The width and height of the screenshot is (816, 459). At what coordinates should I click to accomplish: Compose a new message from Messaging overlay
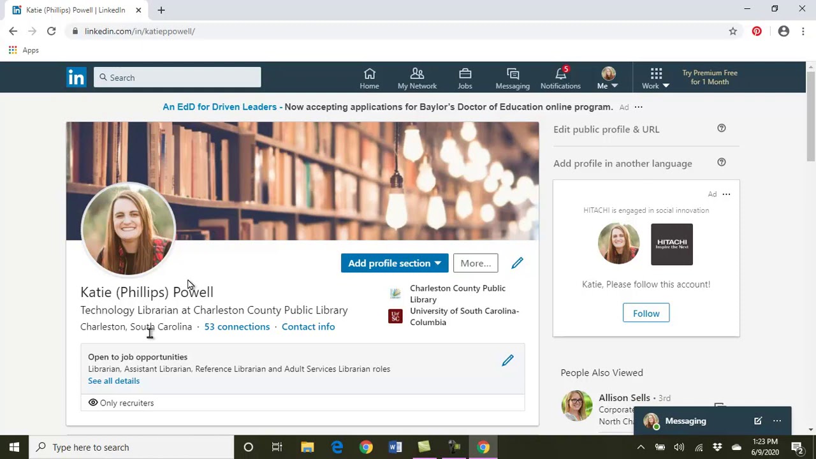pos(758,421)
